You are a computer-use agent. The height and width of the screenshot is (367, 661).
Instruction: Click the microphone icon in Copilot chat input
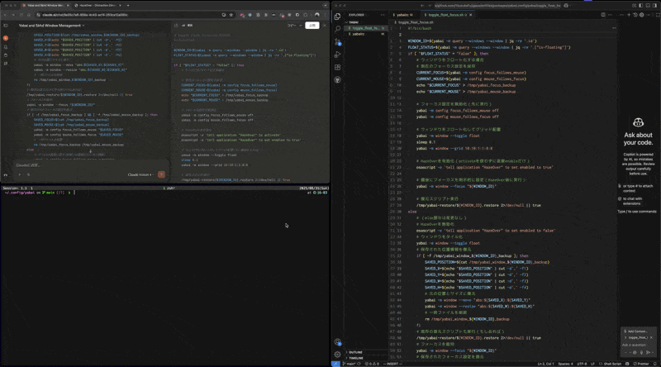point(642,353)
